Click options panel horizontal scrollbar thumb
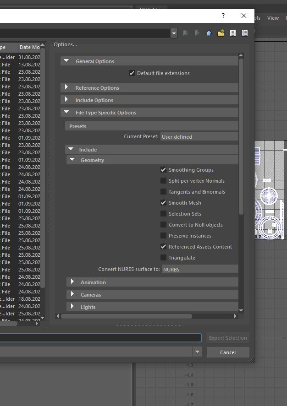Screen dimensions: 287x406 coord(127,316)
